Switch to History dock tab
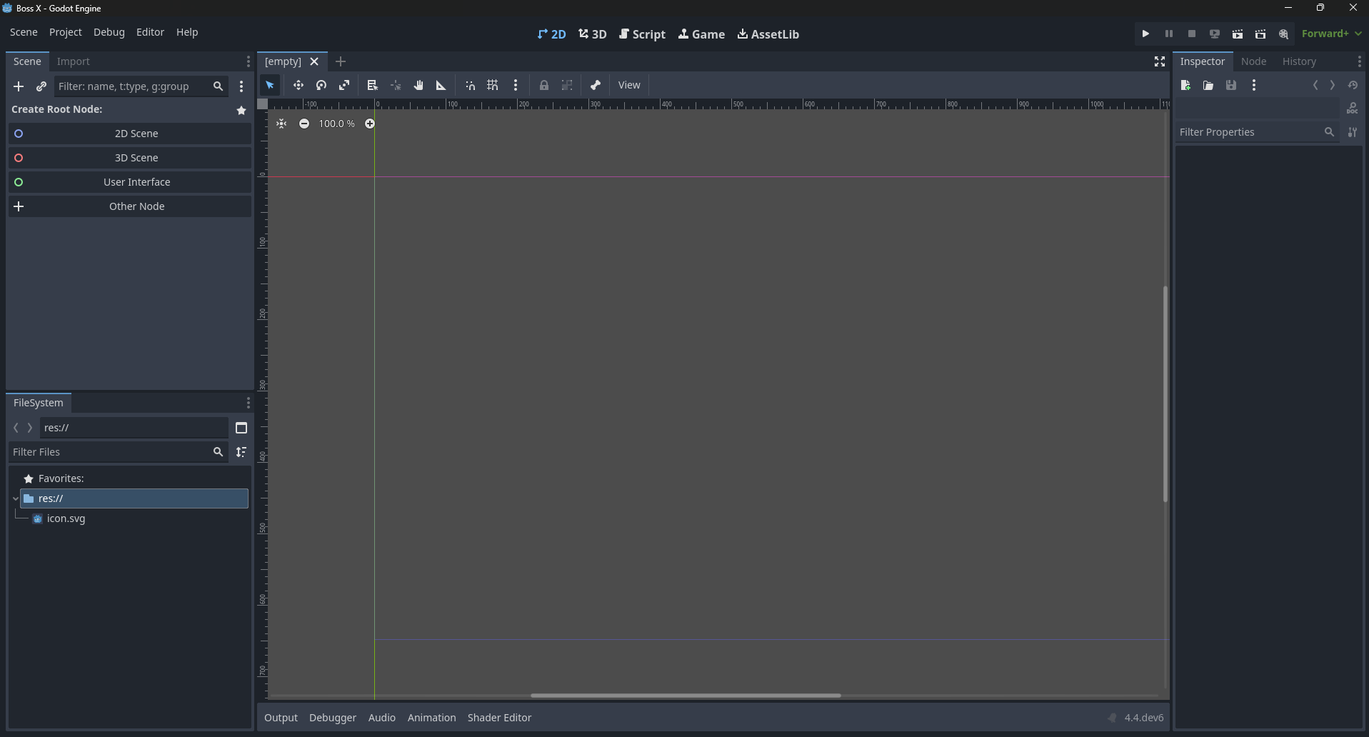 tap(1299, 61)
